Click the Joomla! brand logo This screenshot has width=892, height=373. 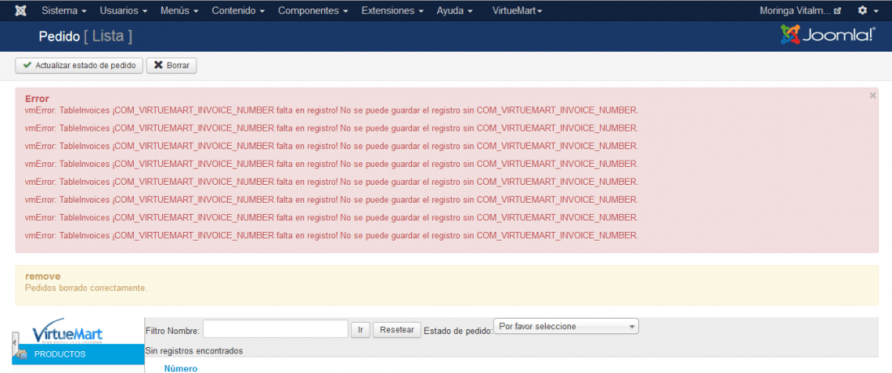(828, 35)
